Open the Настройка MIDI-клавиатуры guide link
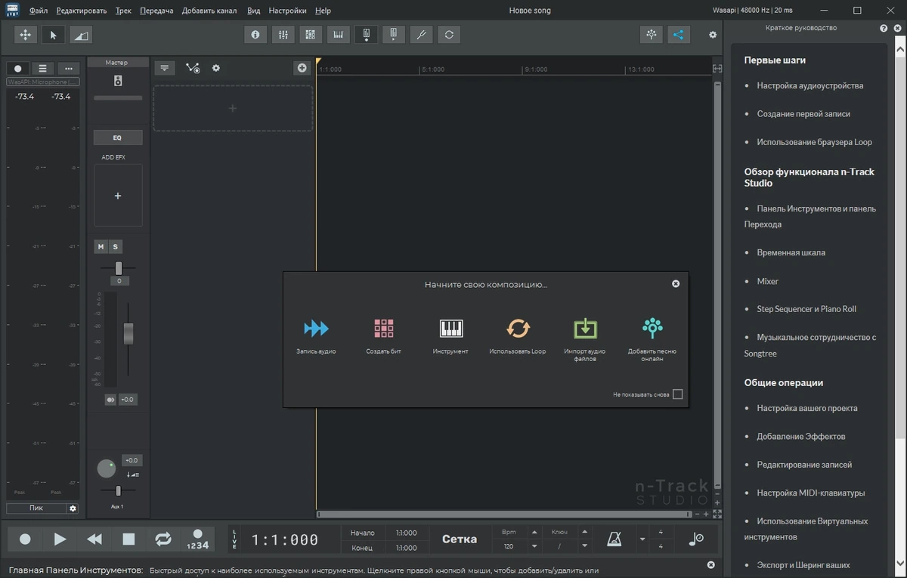Viewport: 907px width, 578px height. coord(811,493)
